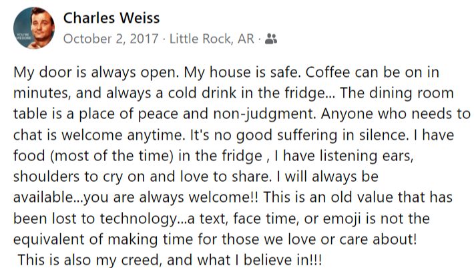Image resolution: width=474 pixels, height=268 pixels.
Task: Click the friends audience icon beside Little Rock
Action: [271, 39]
